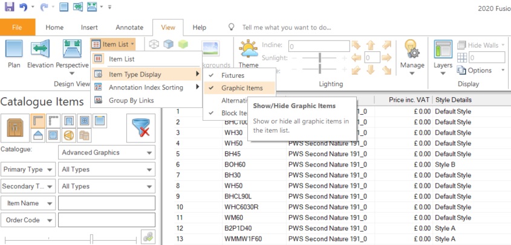Open the lighting Theme sun icon

(249, 49)
